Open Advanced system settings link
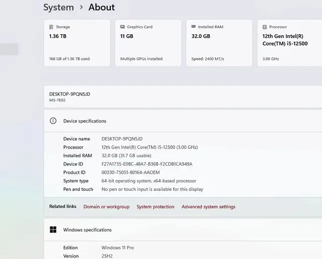The width and height of the screenshot is (322, 259). pyautogui.click(x=208, y=207)
